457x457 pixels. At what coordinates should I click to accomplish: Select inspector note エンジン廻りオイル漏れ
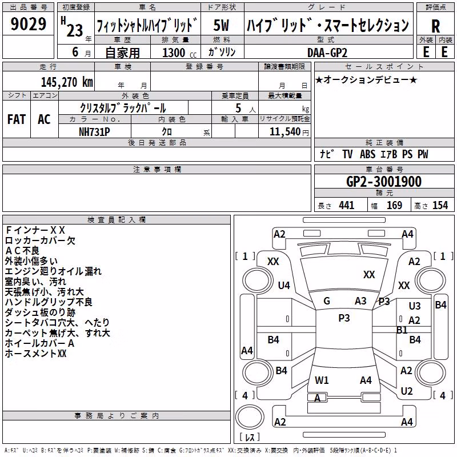click(x=53, y=271)
